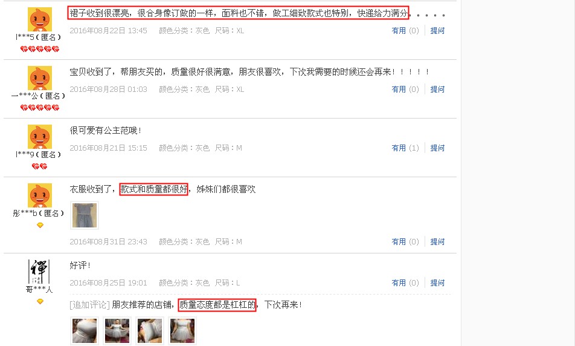Click yellow diamond badge under 哥***人
The image size is (575, 346).
(40, 302)
